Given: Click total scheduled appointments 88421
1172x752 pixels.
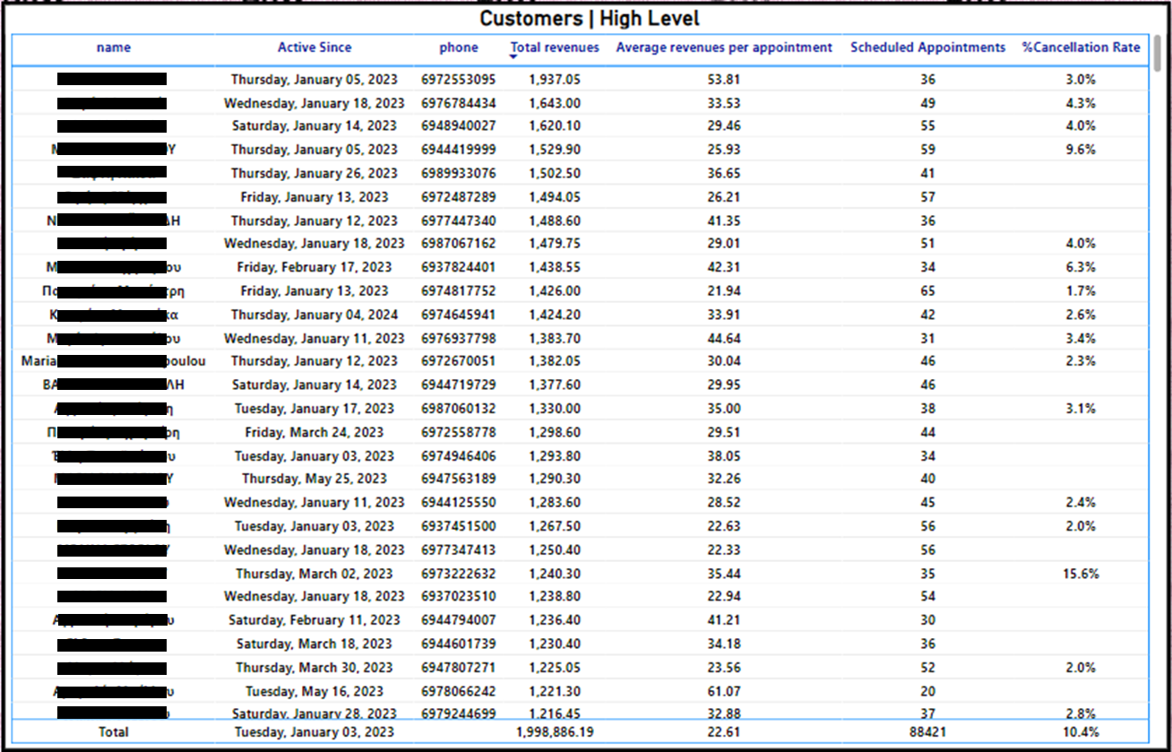Looking at the screenshot, I should pyautogui.click(x=927, y=732).
